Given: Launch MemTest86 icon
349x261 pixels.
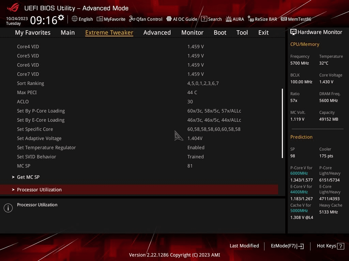Looking at the screenshot, I should (284, 19).
